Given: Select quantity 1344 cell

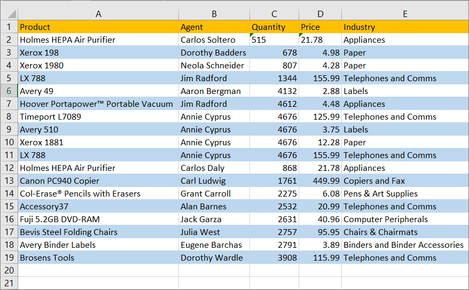Looking at the screenshot, I should click(x=274, y=78).
